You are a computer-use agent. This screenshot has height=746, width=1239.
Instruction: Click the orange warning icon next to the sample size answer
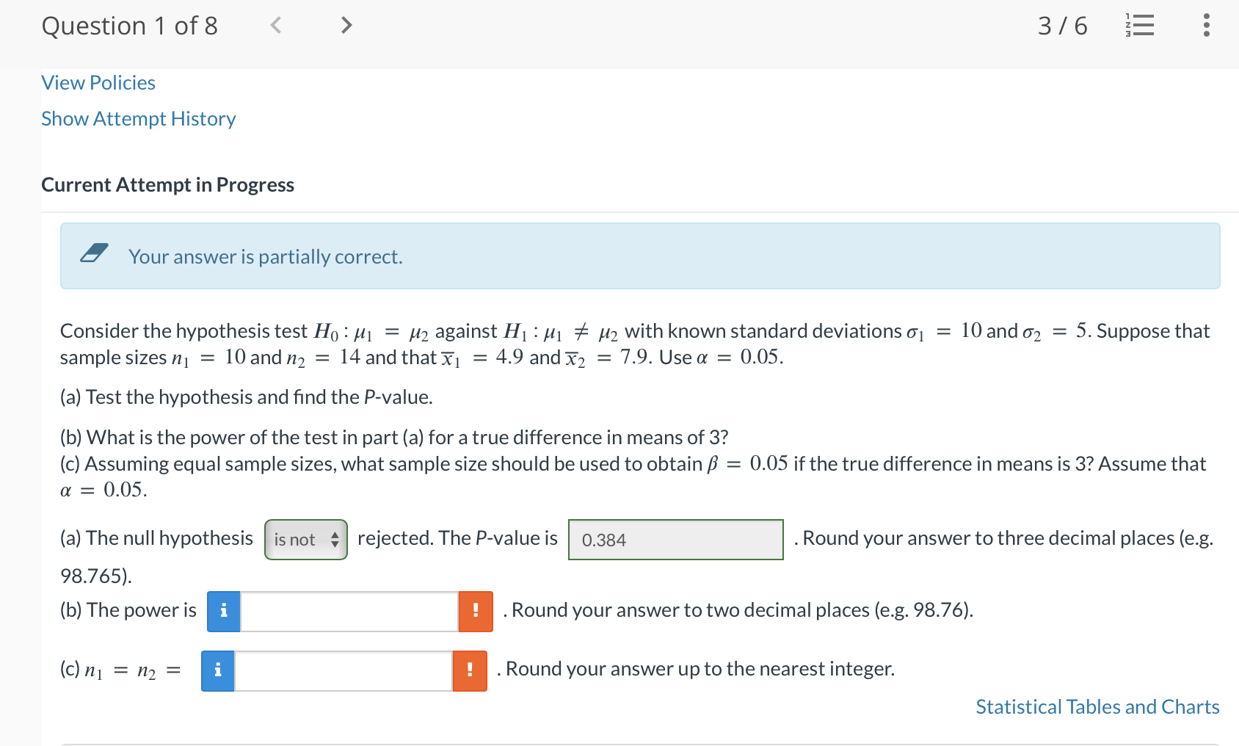tap(470, 670)
